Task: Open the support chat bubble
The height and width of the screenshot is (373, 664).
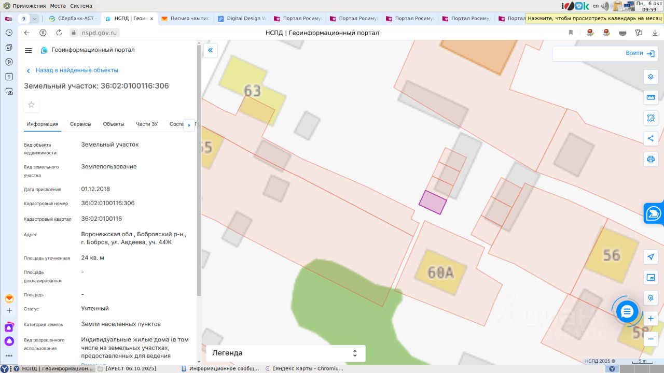Action: [x=627, y=312]
